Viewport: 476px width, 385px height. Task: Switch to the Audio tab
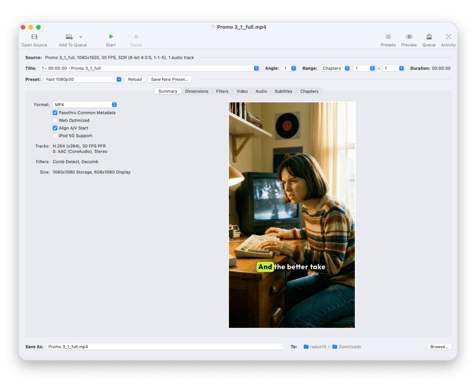point(261,91)
